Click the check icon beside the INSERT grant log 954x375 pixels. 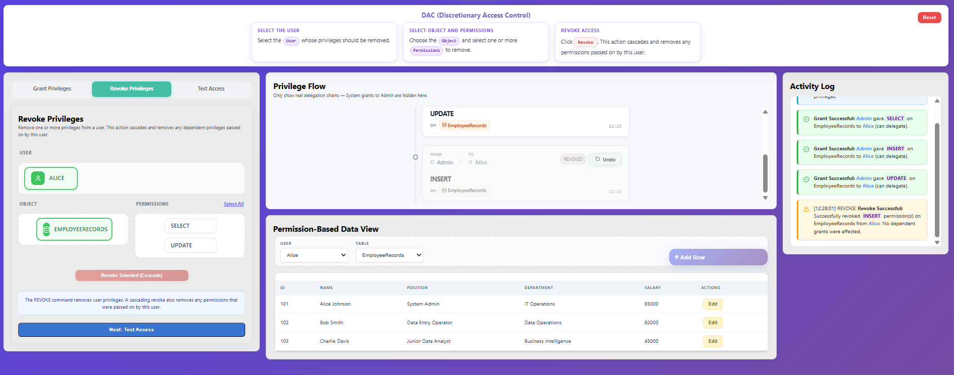pyautogui.click(x=806, y=149)
